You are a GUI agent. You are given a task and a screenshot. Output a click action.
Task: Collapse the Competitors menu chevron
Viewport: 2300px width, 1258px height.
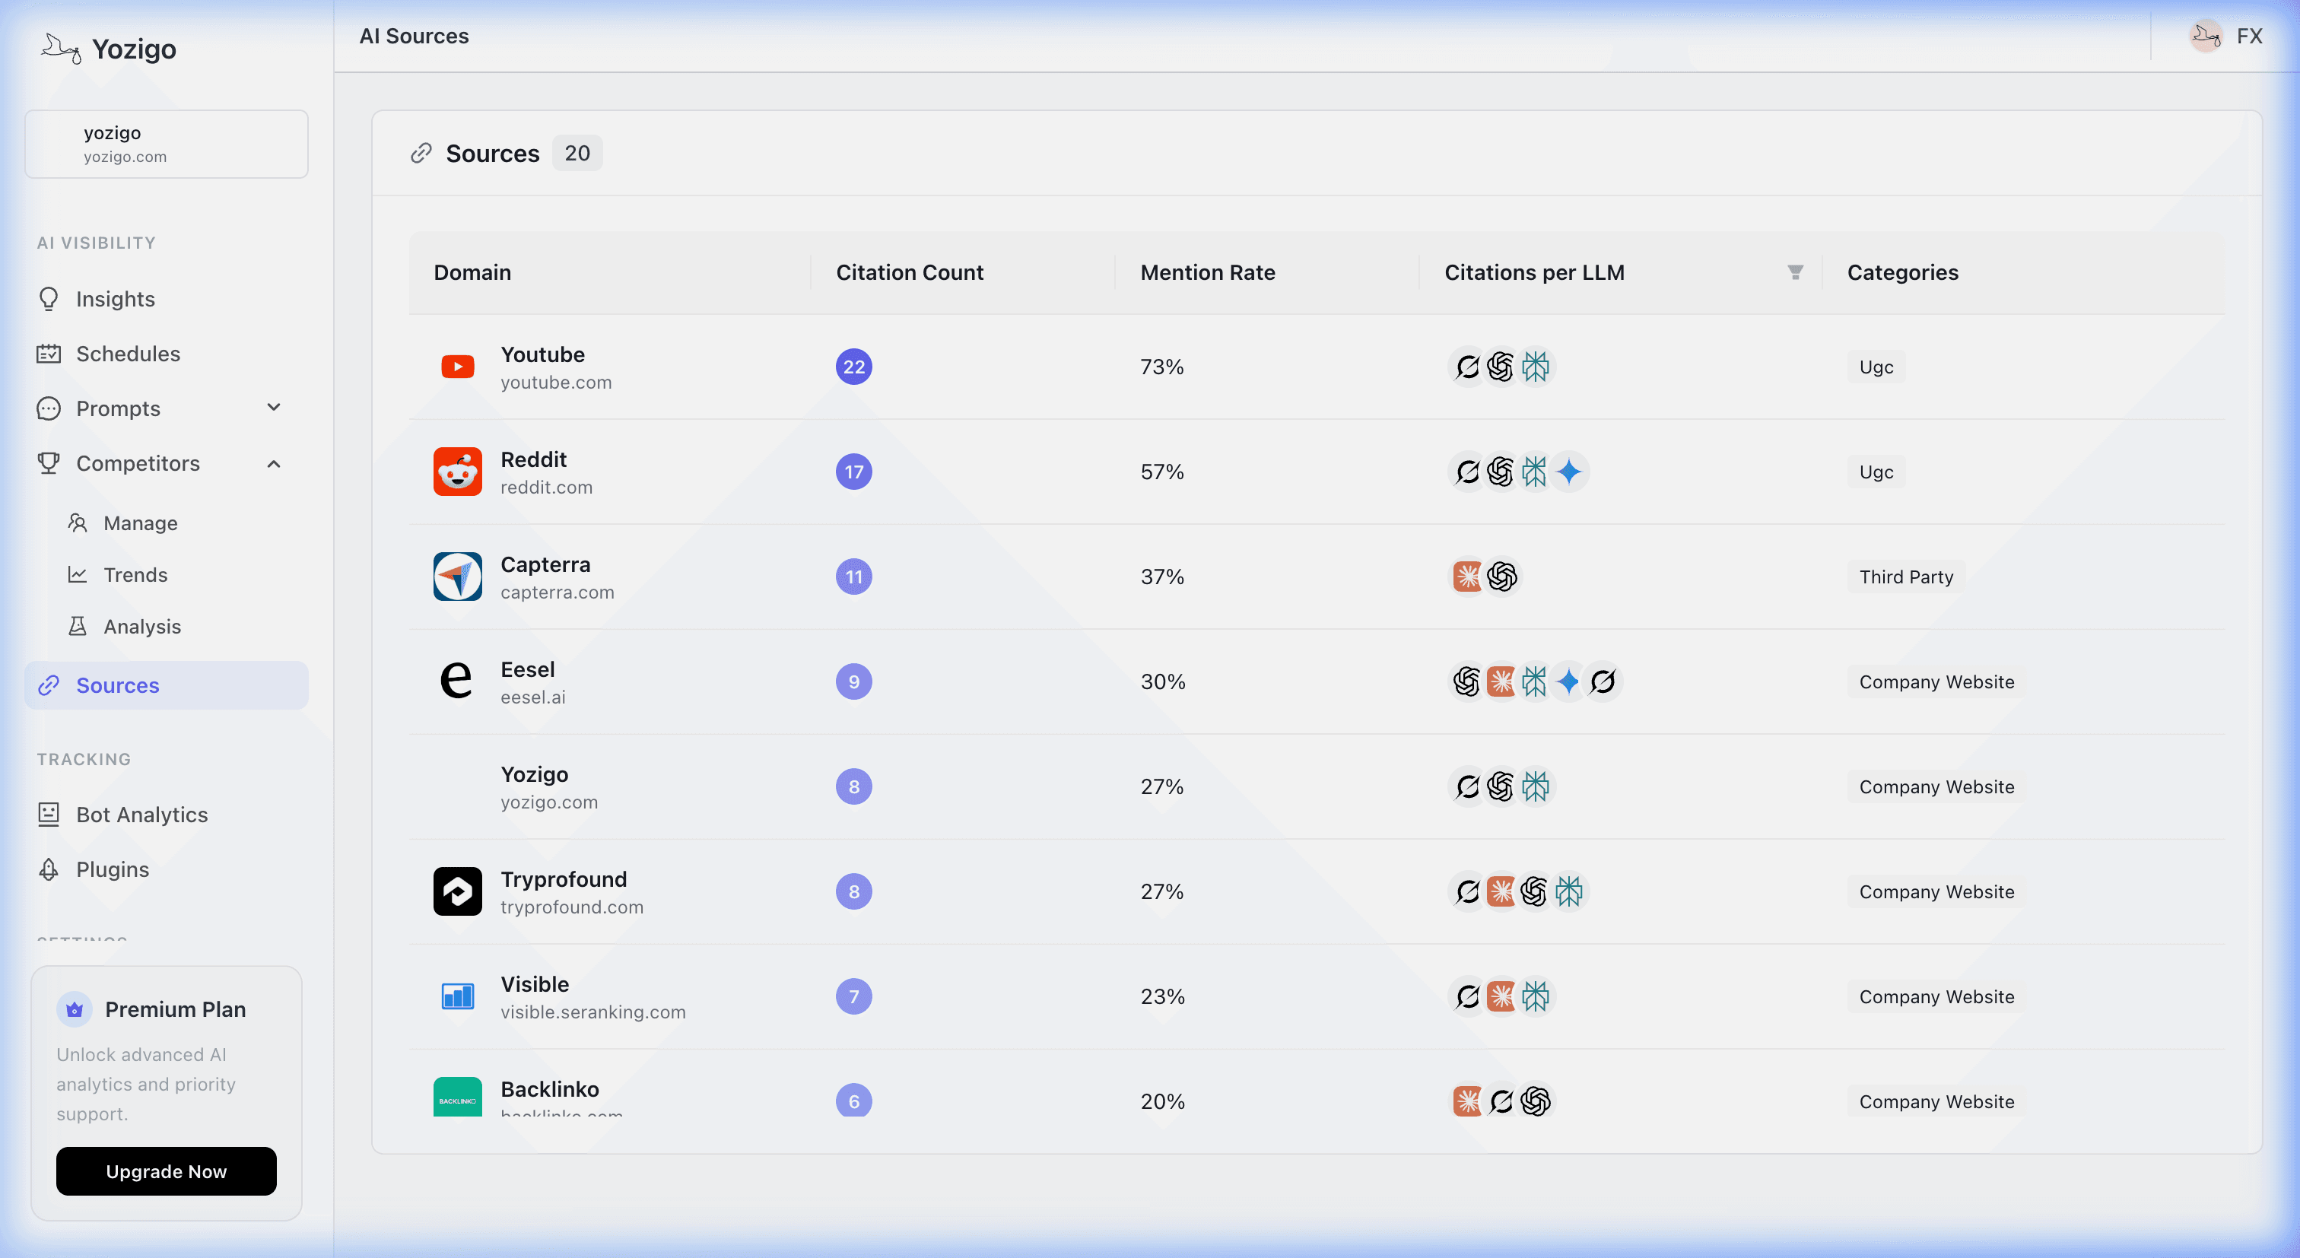click(274, 463)
